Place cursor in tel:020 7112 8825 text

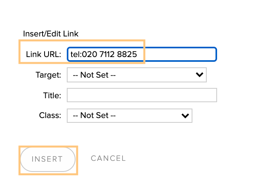click(x=104, y=54)
